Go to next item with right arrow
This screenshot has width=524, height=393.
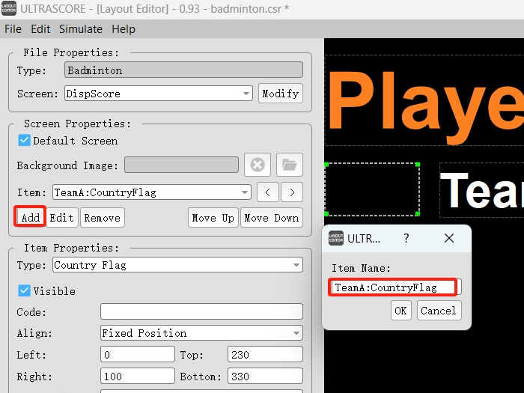pos(292,192)
